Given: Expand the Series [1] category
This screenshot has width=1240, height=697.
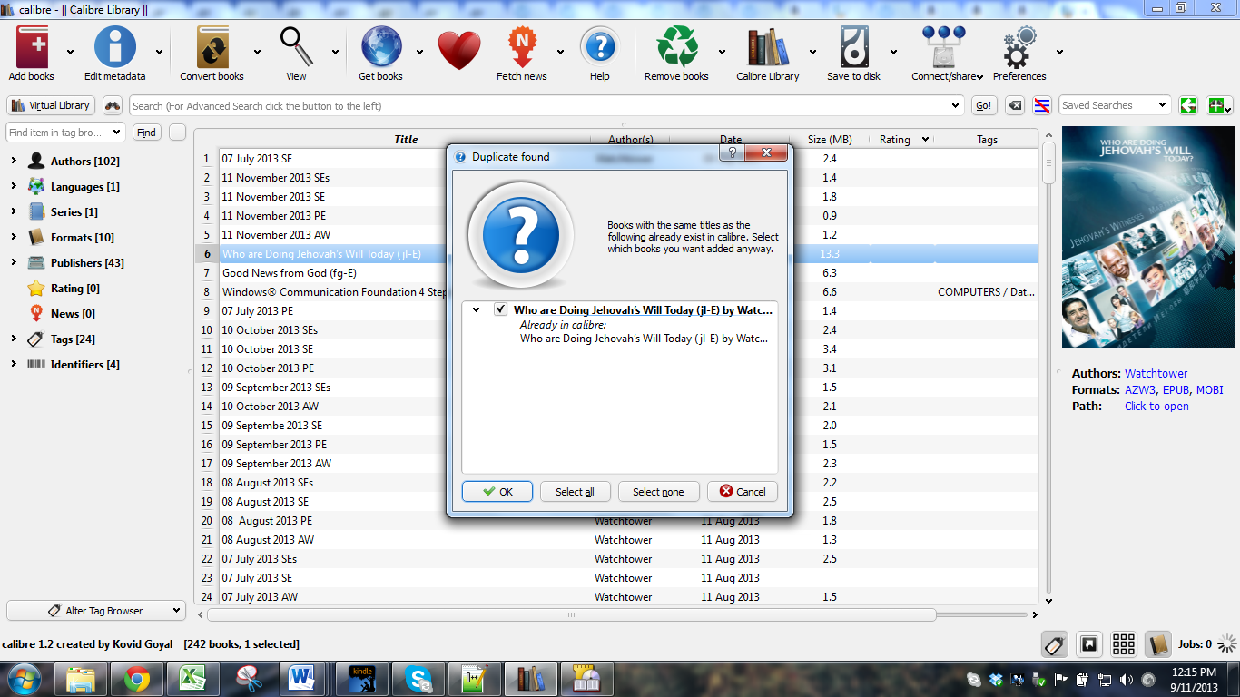Looking at the screenshot, I should tap(14, 212).
